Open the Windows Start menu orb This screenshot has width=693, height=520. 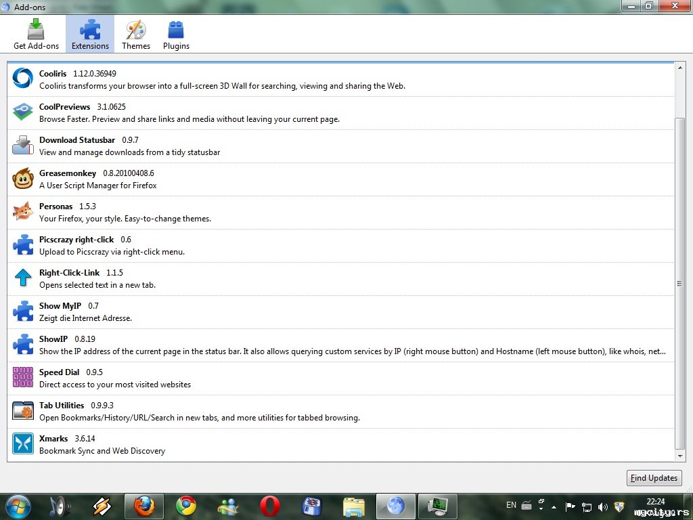pos(18,506)
